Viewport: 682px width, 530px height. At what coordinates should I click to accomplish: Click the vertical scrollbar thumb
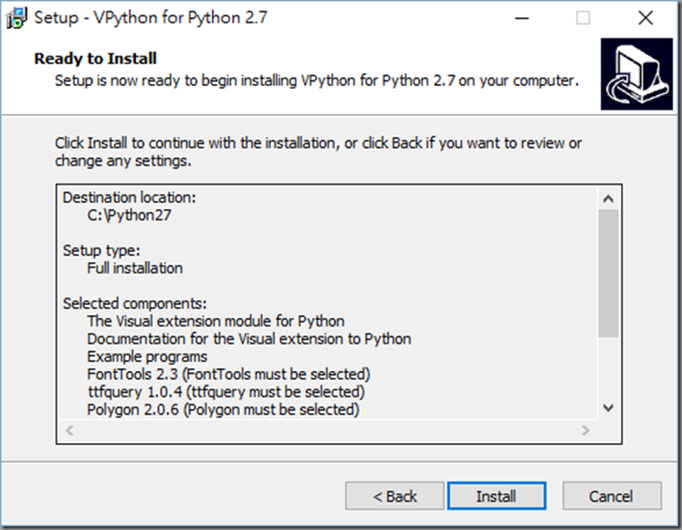tap(608, 273)
